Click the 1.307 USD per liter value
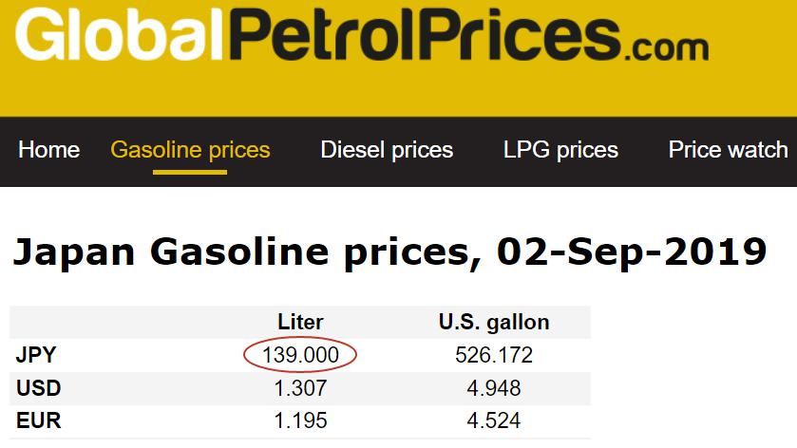This screenshot has width=797, height=448. [300, 388]
